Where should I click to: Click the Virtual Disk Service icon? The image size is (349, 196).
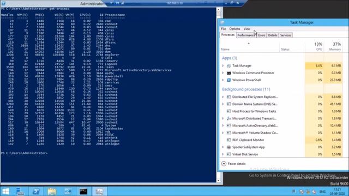(229, 154)
